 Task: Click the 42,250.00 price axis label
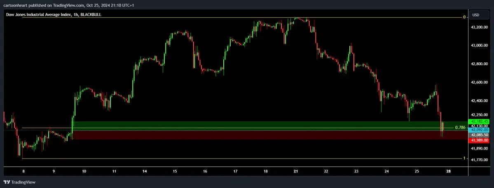[x=480, y=115]
